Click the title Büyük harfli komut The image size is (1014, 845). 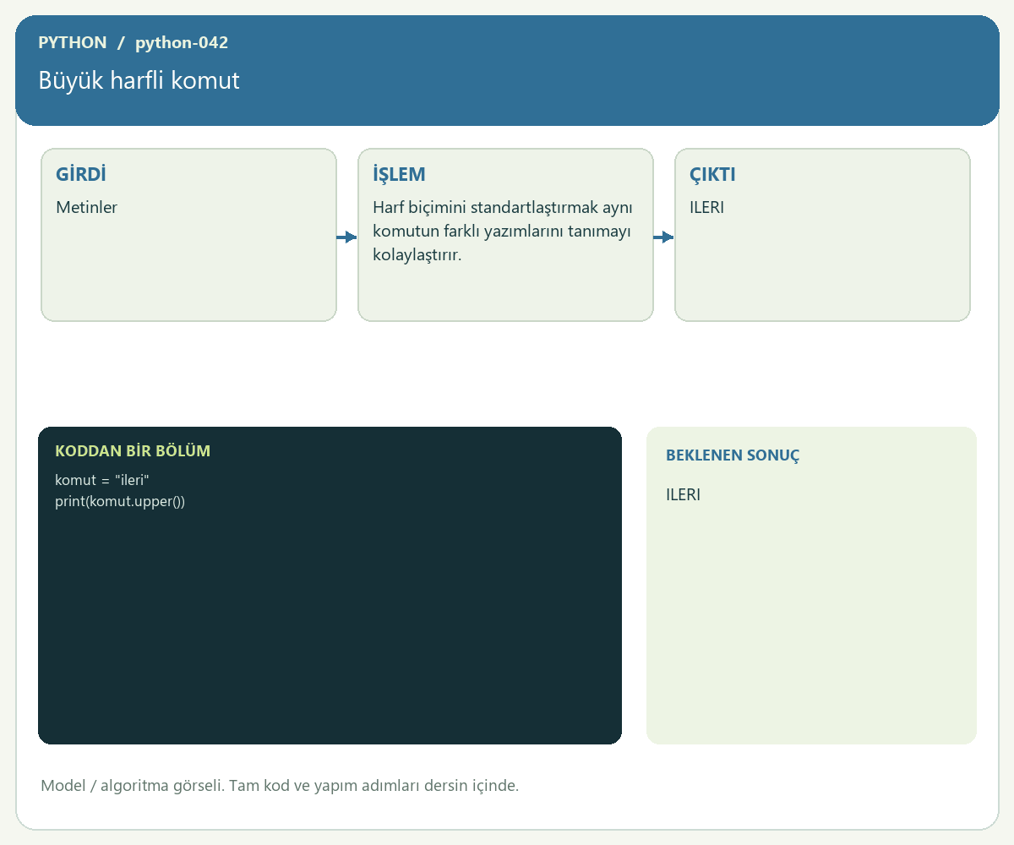point(139,80)
